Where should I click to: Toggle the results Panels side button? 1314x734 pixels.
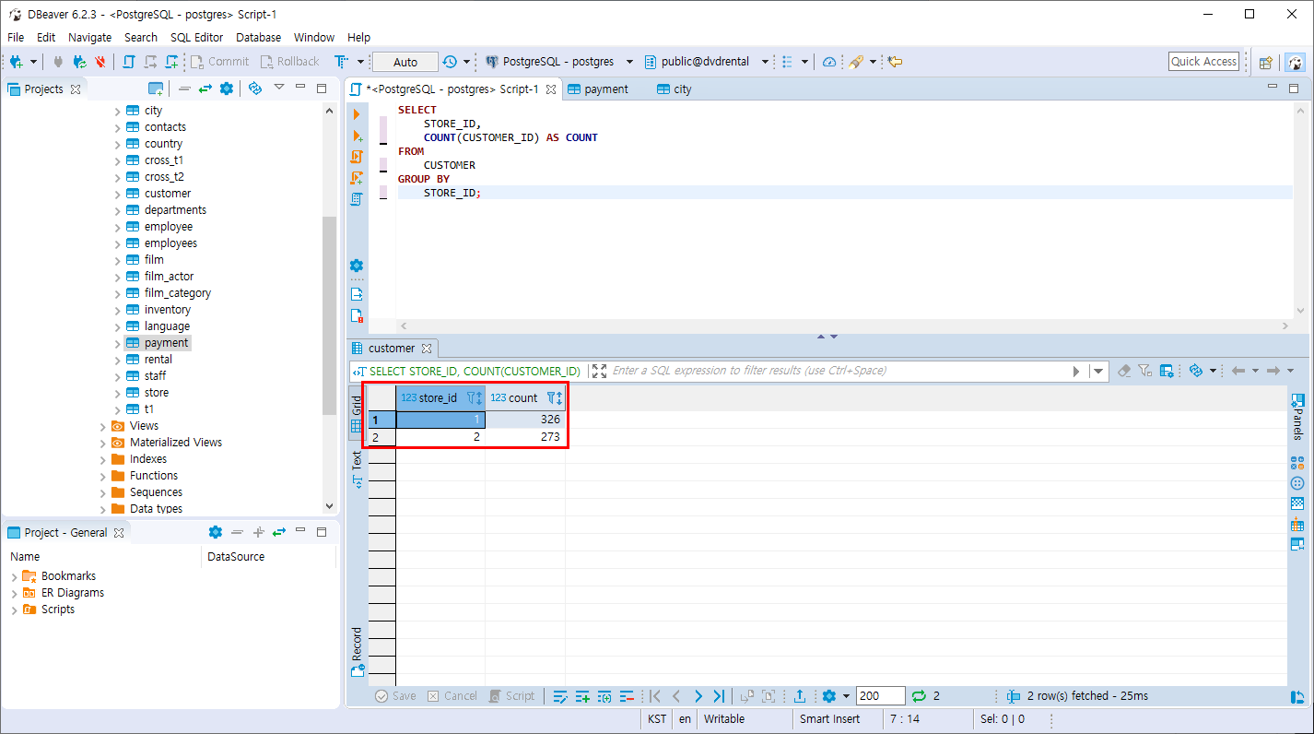1297,417
